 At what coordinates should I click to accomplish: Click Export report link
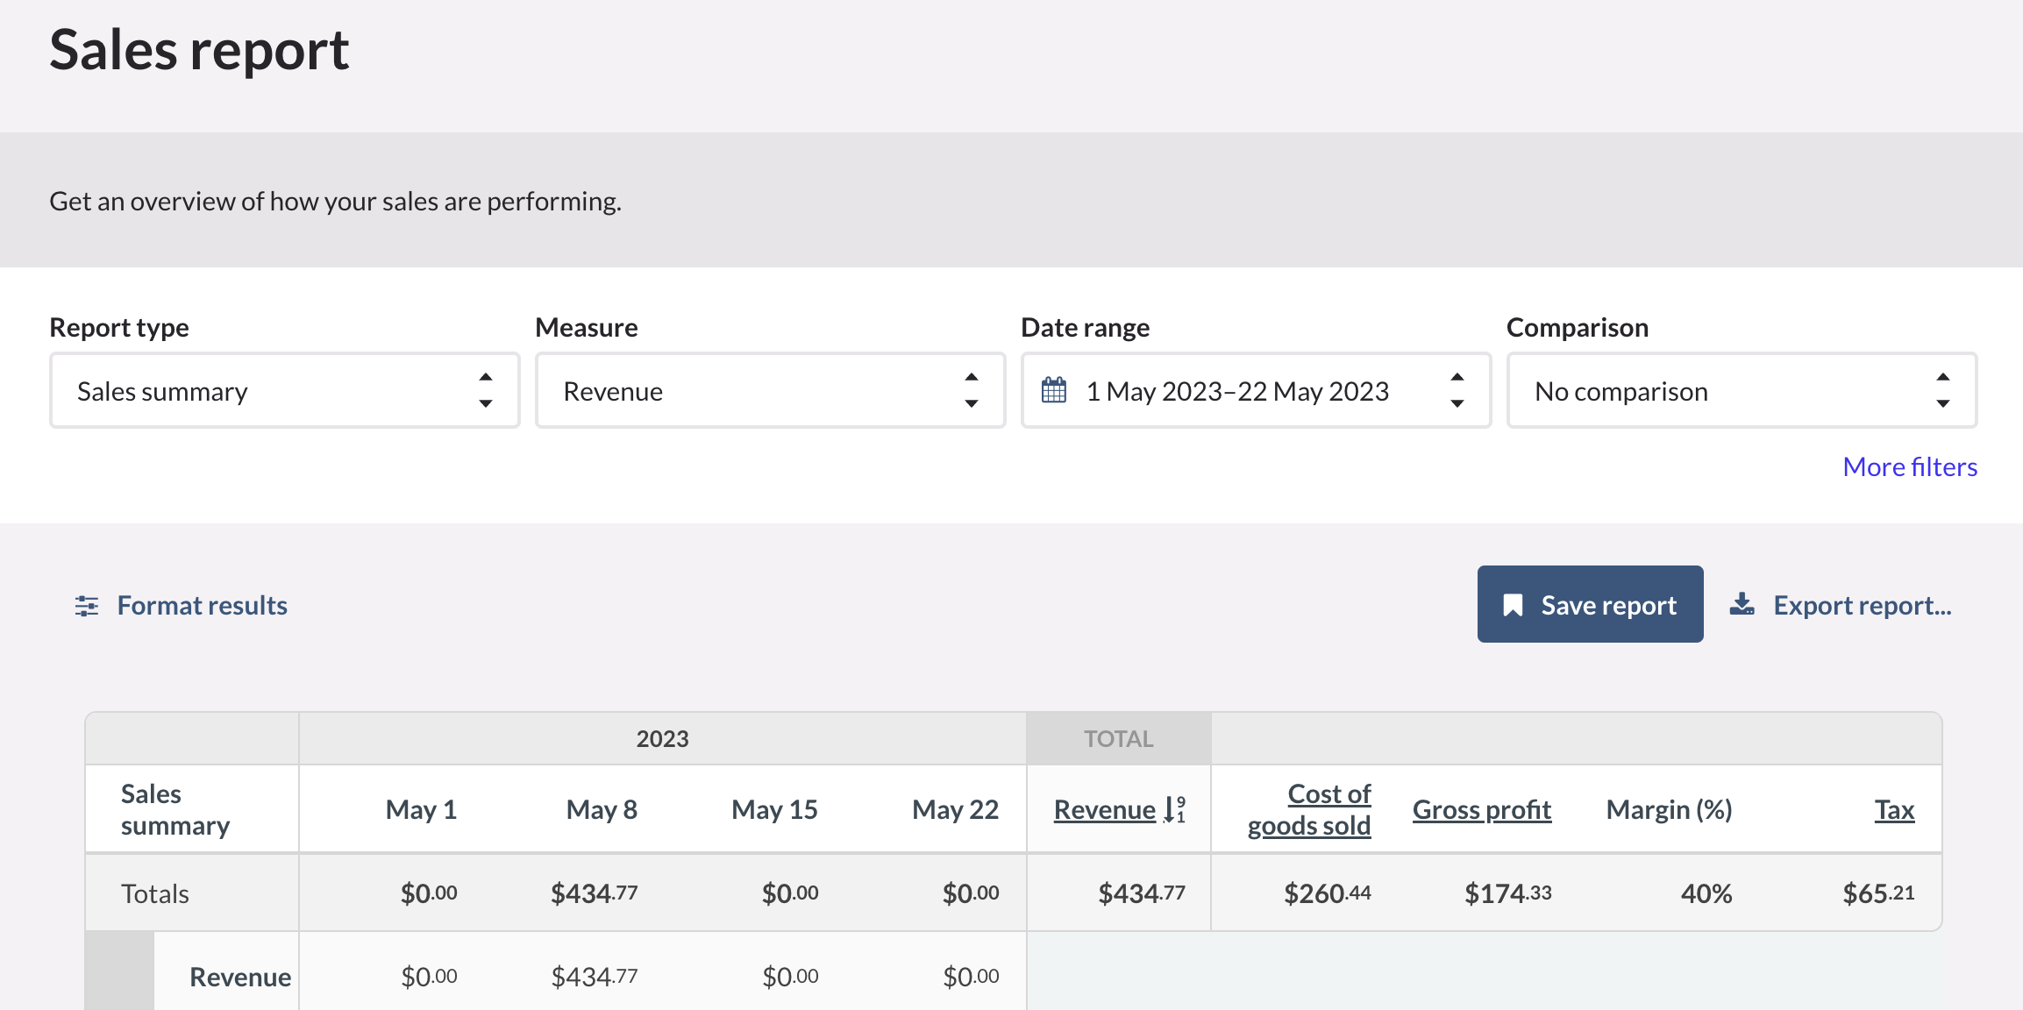pyautogui.click(x=1862, y=606)
